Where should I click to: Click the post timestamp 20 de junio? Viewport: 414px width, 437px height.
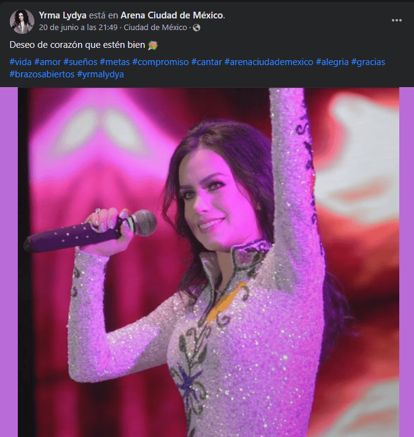pos(79,28)
